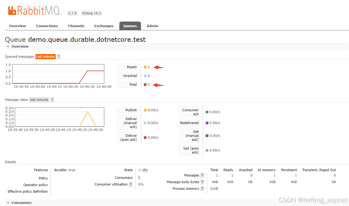Click the Total legend label

coord(128,84)
